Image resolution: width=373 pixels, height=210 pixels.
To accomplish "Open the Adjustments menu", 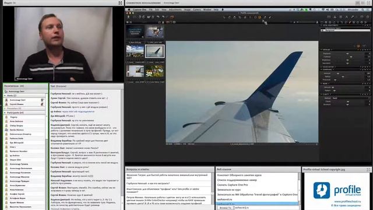I will pos(175,10).
